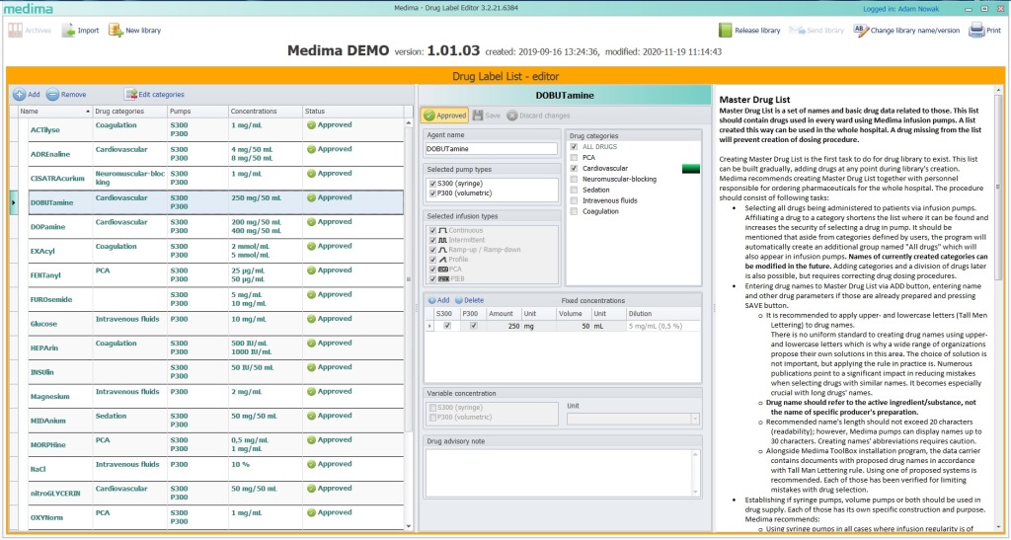The height and width of the screenshot is (540, 1011).
Task: Click the Approved button for DOBUTamine
Action: pos(445,116)
